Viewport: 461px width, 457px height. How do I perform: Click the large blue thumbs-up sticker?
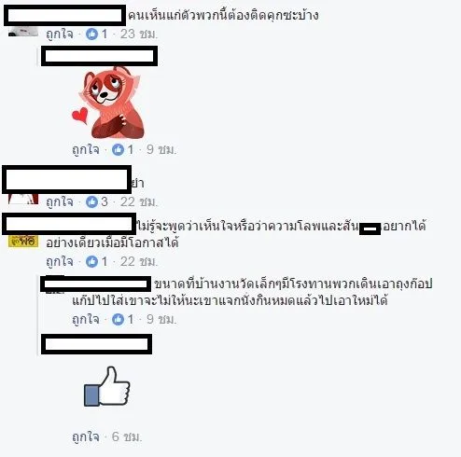tap(106, 386)
